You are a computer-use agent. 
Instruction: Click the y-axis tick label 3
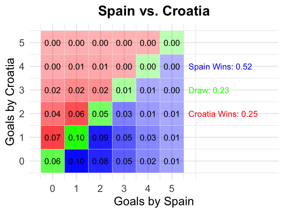pyautogui.click(x=22, y=90)
